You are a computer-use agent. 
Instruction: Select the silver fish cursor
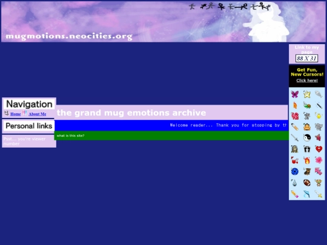click(319, 94)
